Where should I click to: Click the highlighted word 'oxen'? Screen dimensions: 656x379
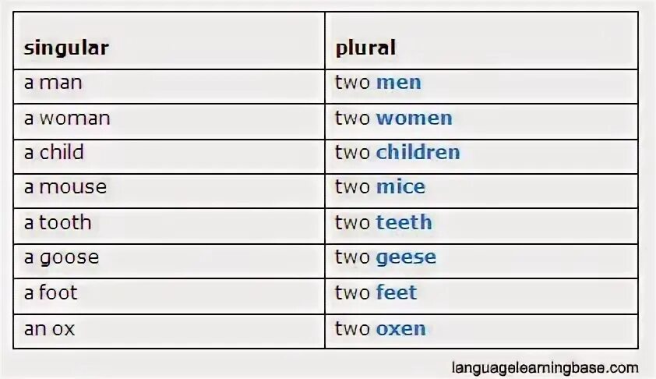click(x=400, y=329)
